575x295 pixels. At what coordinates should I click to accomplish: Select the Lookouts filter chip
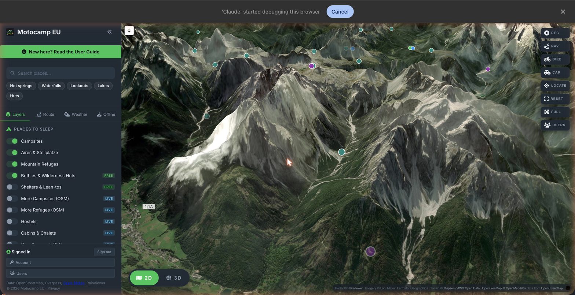tap(79, 86)
